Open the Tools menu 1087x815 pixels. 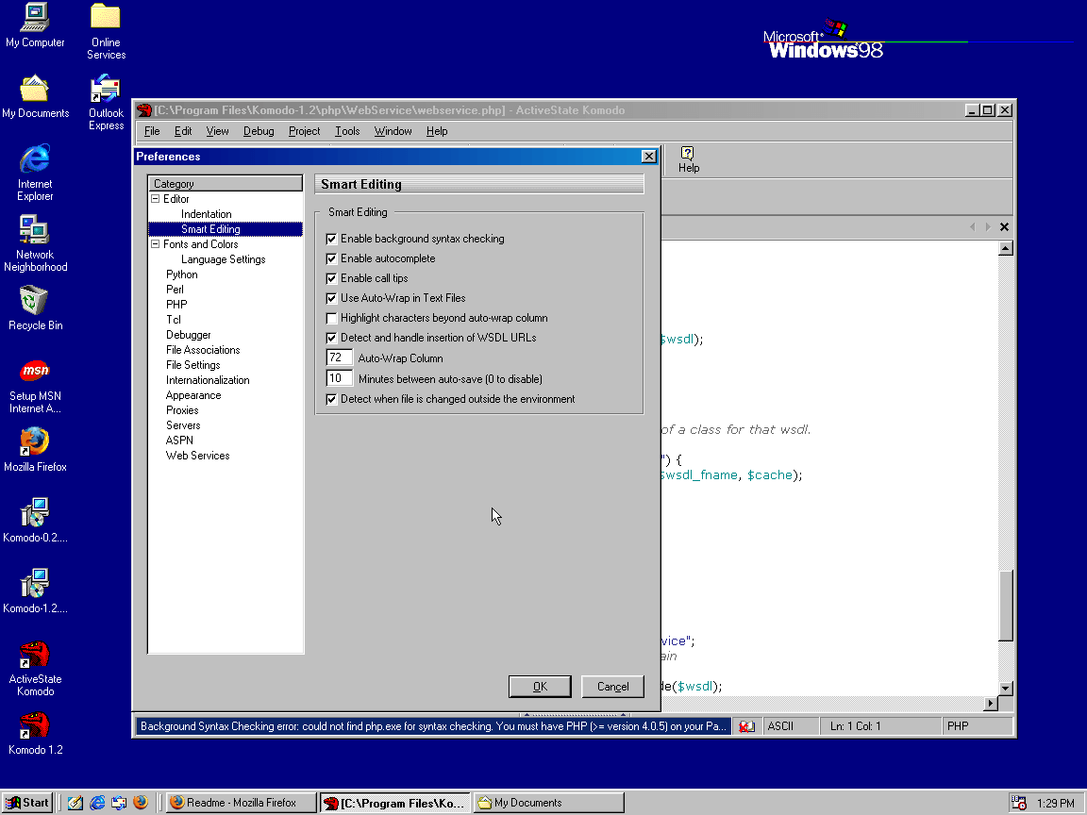pos(347,131)
